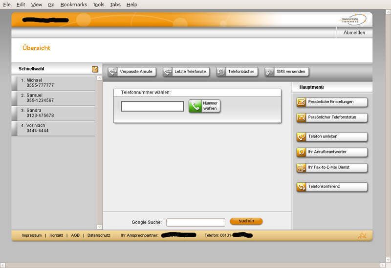Image resolution: width=391 pixels, height=268 pixels.
Task: Click the page vertical scrollbar down arrow
Action: [388, 260]
